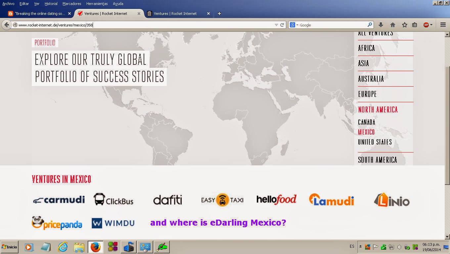This screenshot has height=254, width=450.
Task: Open the Ver menu
Action: (37, 4)
